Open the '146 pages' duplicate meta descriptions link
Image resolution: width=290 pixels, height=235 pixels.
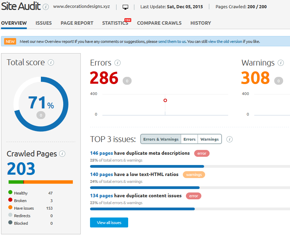(101, 153)
